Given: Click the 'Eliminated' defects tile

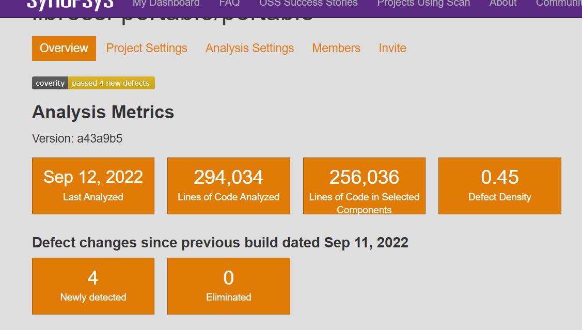Looking at the screenshot, I should (x=228, y=286).
